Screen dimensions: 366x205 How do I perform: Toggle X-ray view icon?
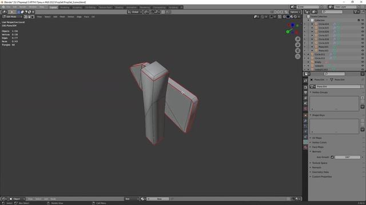[x=280, y=17]
